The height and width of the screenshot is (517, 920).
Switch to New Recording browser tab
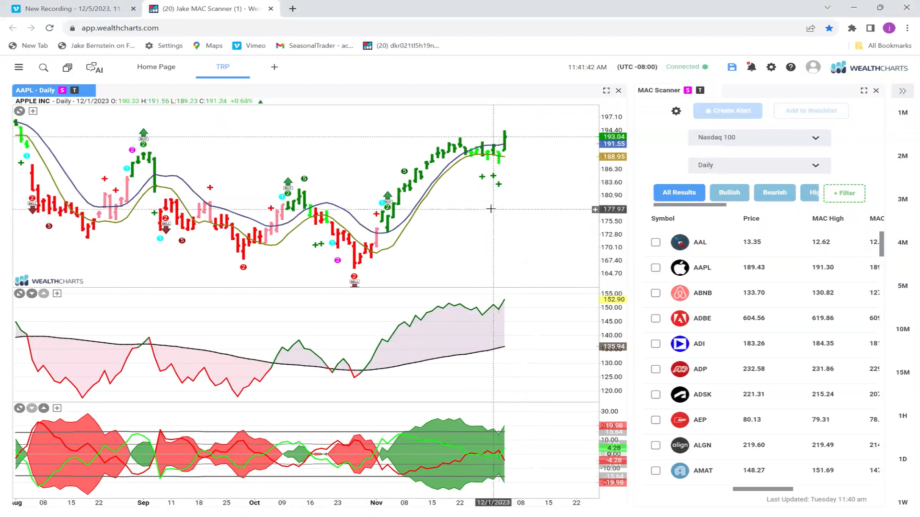(x=73, y=9)
